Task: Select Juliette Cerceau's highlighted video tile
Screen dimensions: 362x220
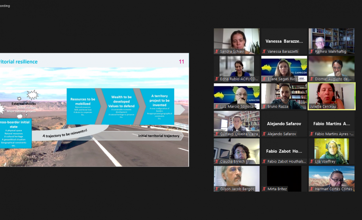Action: coord(332,96)
